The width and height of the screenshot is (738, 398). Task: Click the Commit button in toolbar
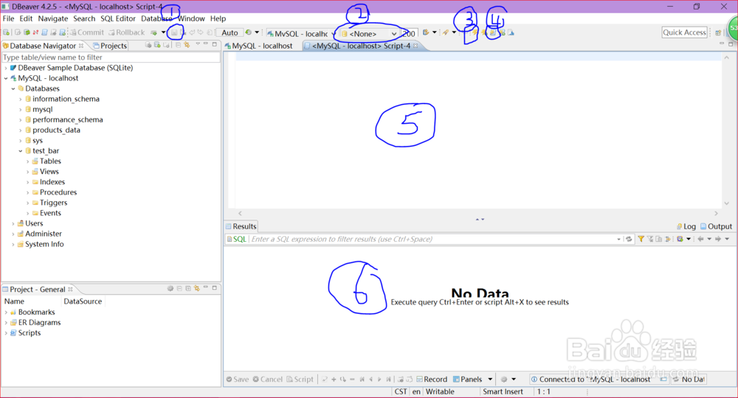pyautogui.click(x=87, y=32)
